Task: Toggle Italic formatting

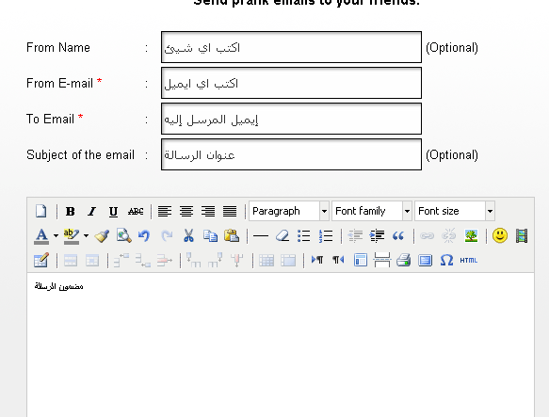Action: (x=91, y=211)
